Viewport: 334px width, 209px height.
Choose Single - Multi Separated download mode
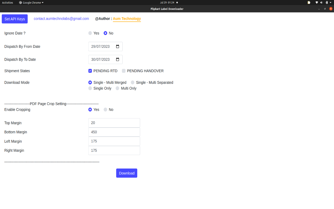[133, 83]
